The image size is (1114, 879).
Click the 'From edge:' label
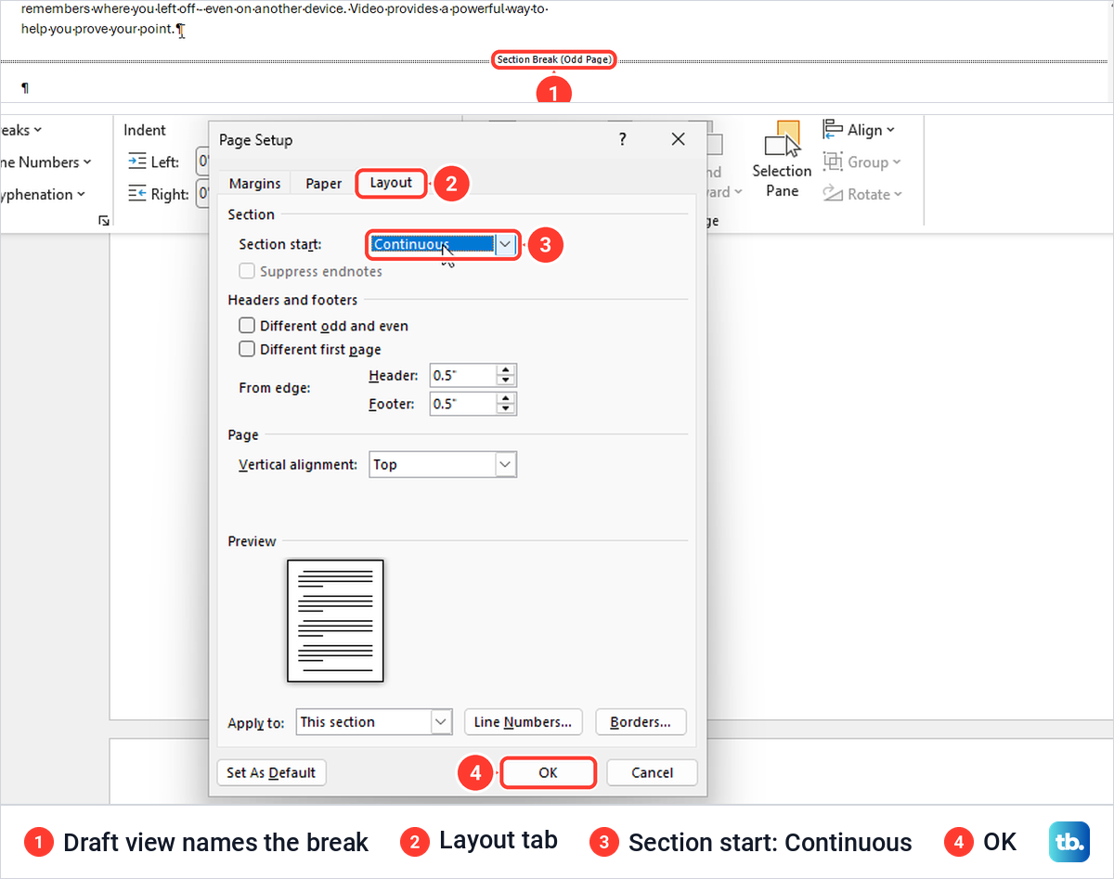(275, 388)
